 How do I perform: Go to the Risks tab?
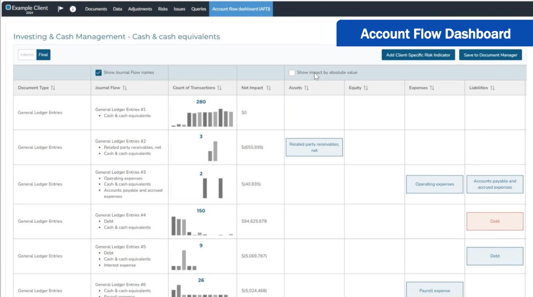[x=163, y=9]
